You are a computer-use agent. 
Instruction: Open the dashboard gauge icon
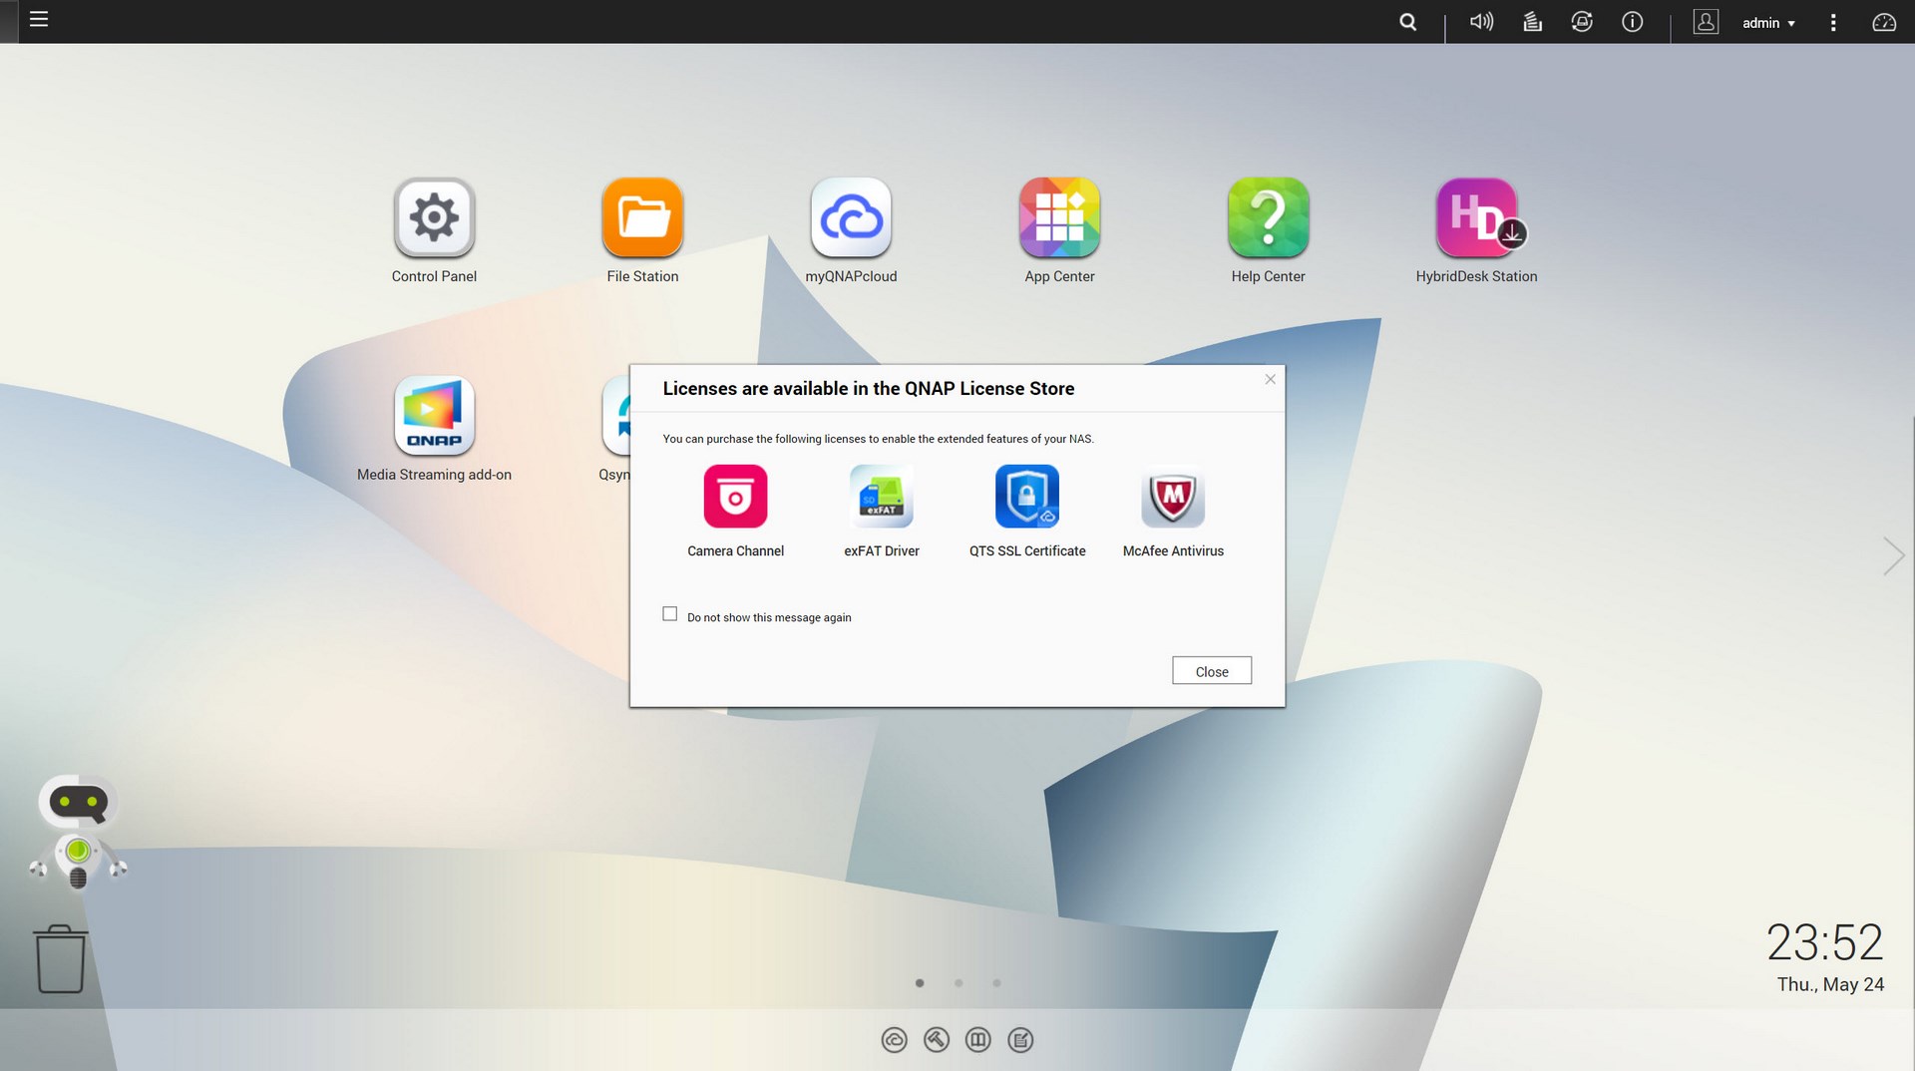[1883, 22]
